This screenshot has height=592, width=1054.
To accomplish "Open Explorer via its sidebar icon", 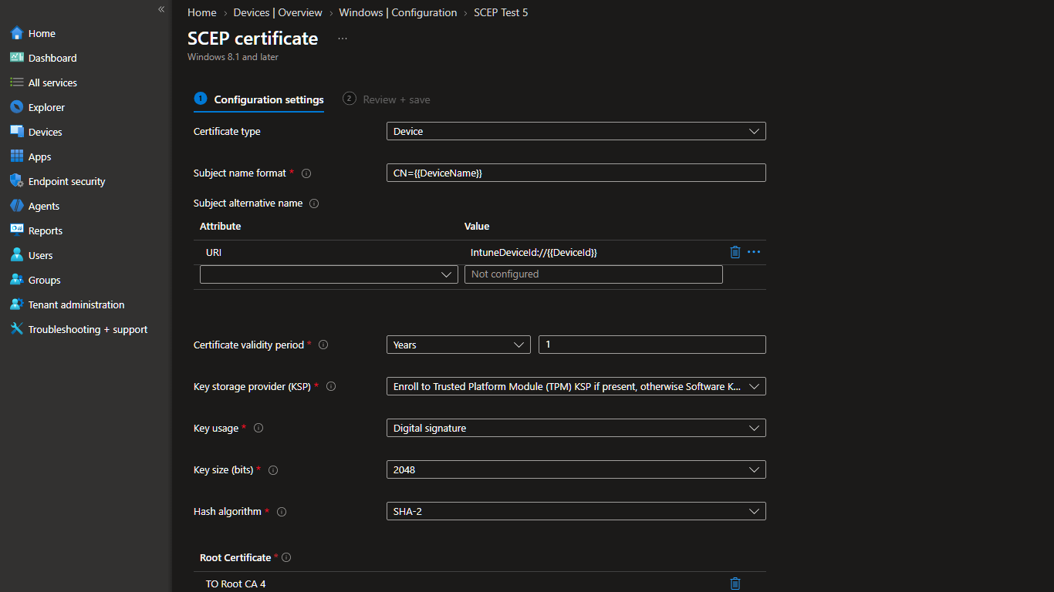I will (17, 107).
